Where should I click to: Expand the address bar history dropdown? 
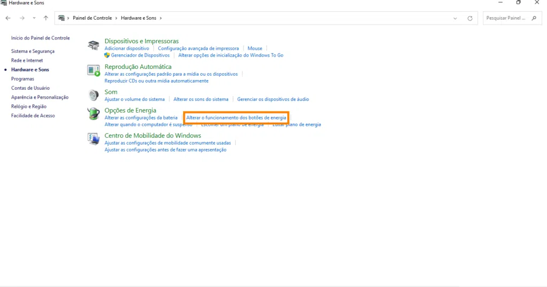pyautogui.click(x=455, y=18)
